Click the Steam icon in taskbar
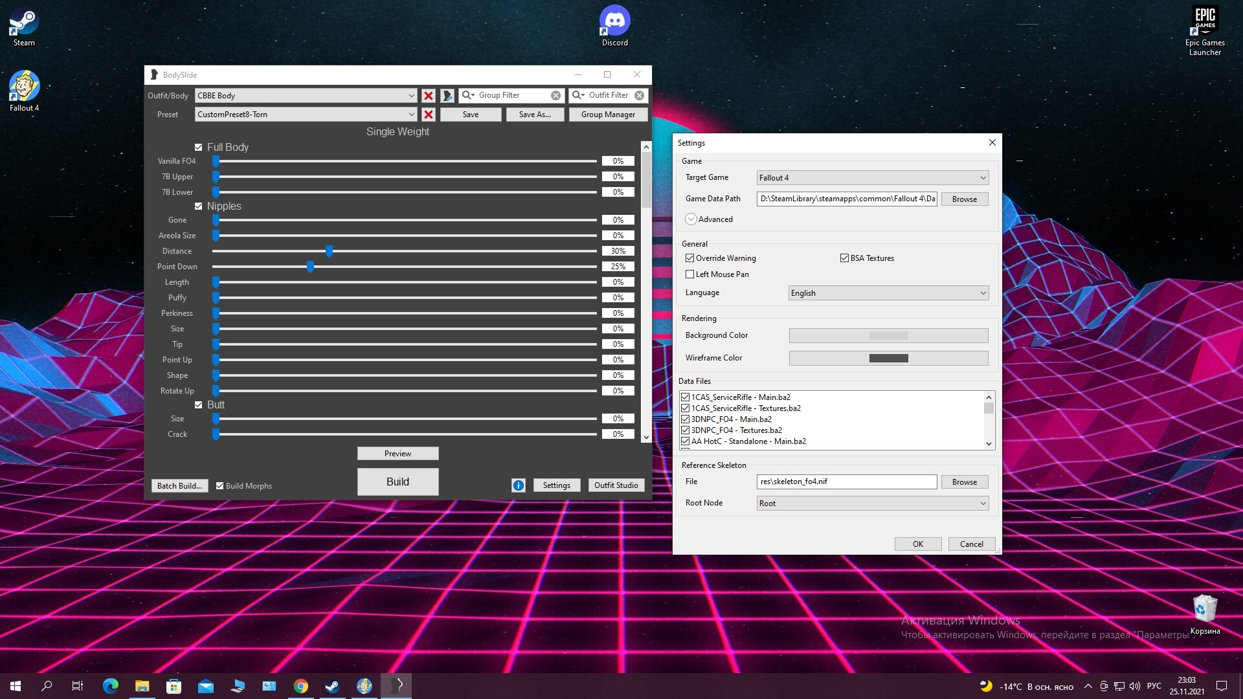The height and width of the screenshot is (699, 1243). click(x=332, y=686)
